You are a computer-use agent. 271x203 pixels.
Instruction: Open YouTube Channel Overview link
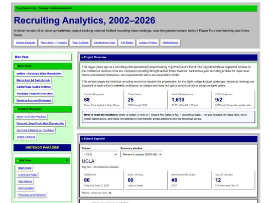(x=35, y=94)
